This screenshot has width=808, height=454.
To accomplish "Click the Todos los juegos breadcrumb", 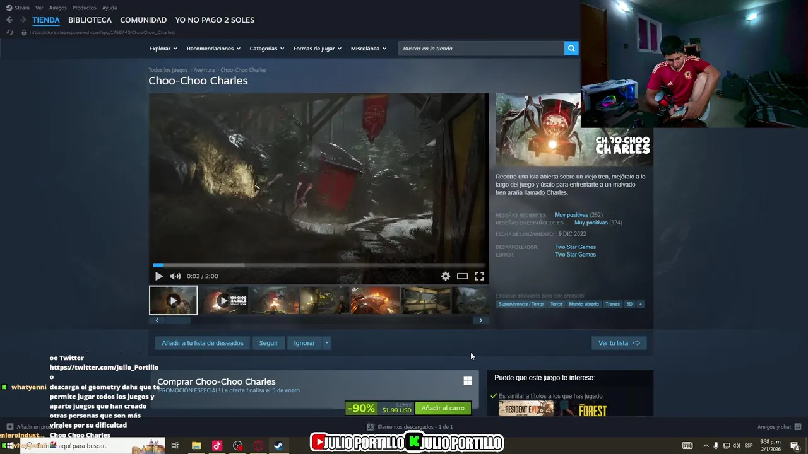I will click(168, 70).
